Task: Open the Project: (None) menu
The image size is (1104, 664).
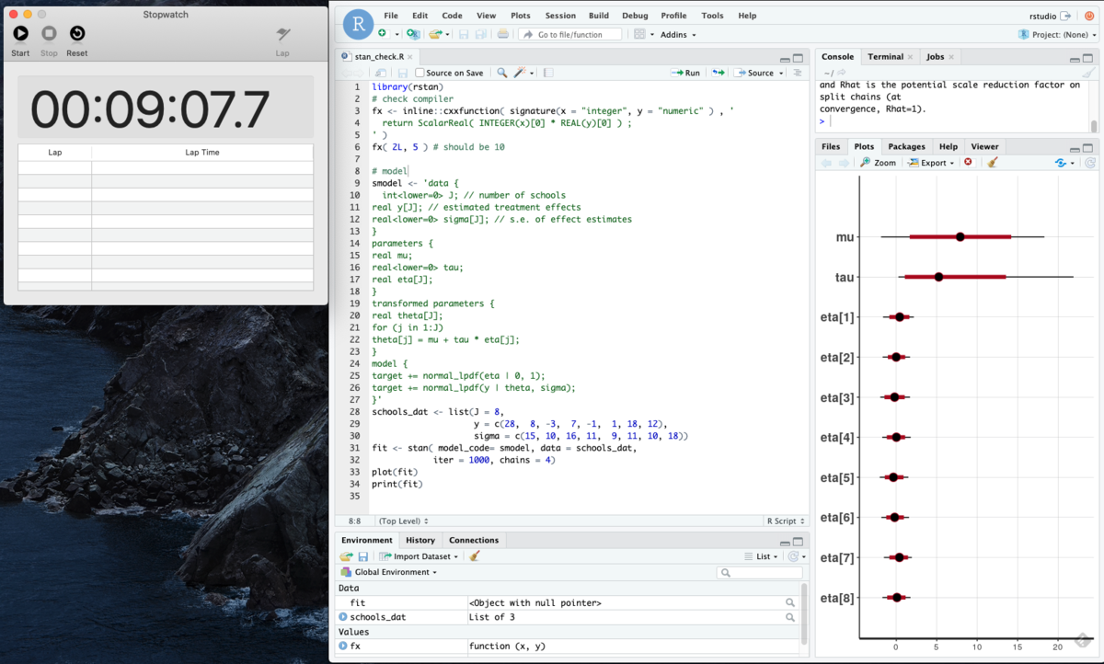Action: [x=1058, y=34]
